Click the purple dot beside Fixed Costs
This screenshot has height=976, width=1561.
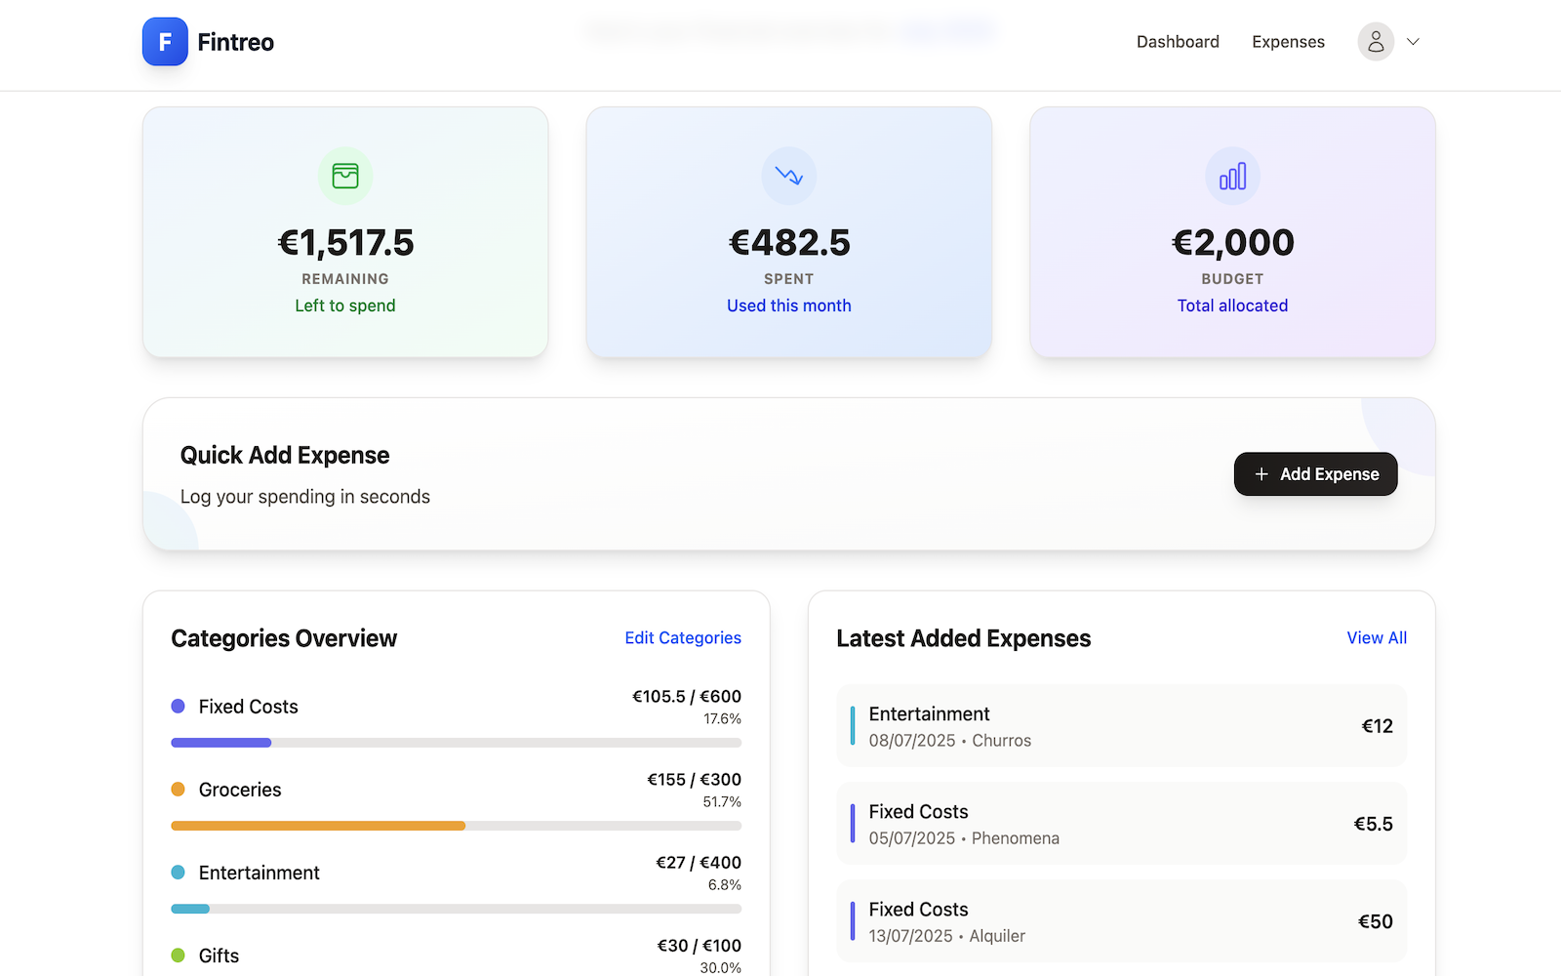pos(178,706)
